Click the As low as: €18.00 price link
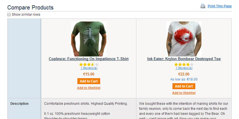The height and width of the screenshot is (119, 239). coord(184,79)
